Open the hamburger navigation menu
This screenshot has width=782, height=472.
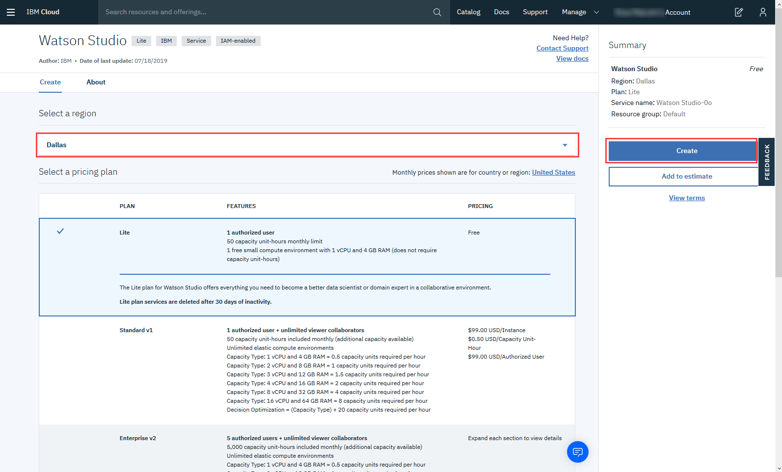coord(11,12)
